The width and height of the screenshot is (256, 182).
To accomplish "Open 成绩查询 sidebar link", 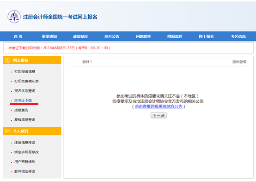I will (21, 110).
